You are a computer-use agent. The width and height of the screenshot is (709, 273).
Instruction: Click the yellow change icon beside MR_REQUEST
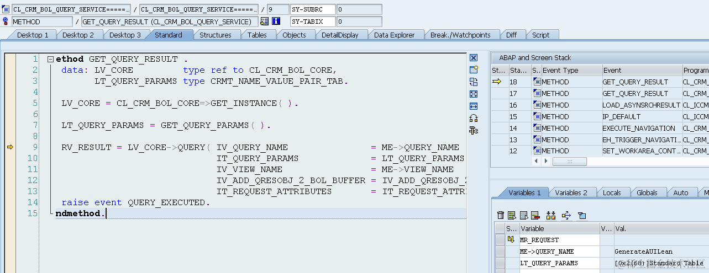tap(511, 239)
